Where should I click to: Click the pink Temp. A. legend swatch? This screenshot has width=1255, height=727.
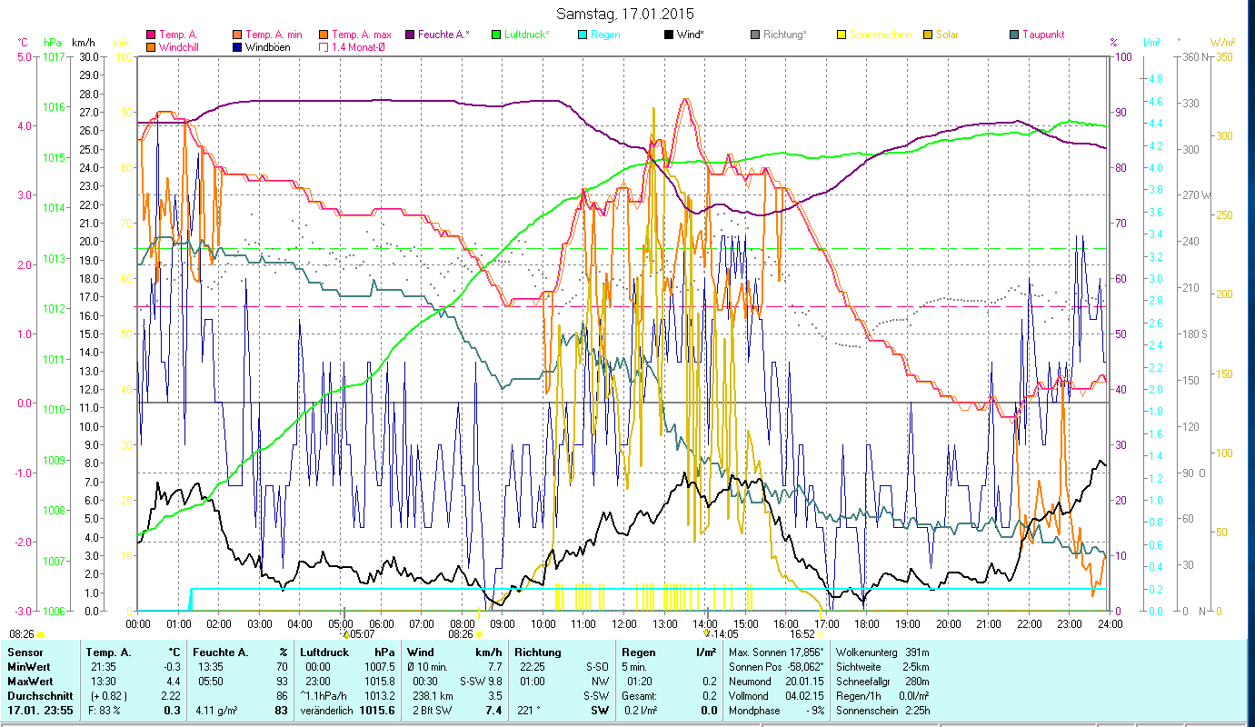[151, 35]
